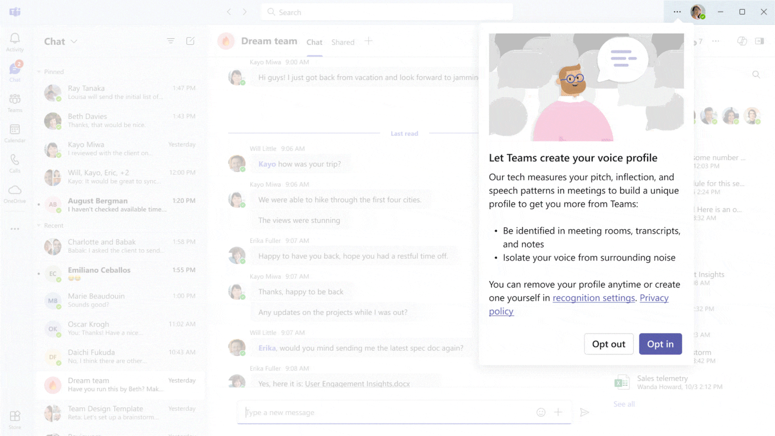The image size is (775, 436).
Task: Expand the Chat header dropdown chevron
Action: [x=74, y=42]
